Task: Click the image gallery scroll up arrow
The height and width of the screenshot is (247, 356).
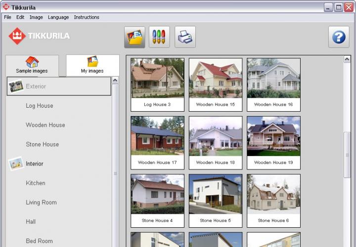Action: pos(347,59)
